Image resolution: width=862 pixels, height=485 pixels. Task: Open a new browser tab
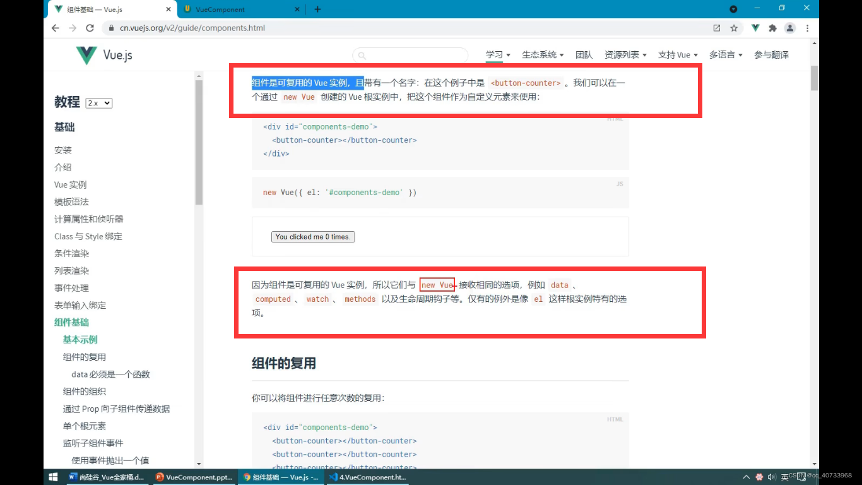(x=317, y=9)
